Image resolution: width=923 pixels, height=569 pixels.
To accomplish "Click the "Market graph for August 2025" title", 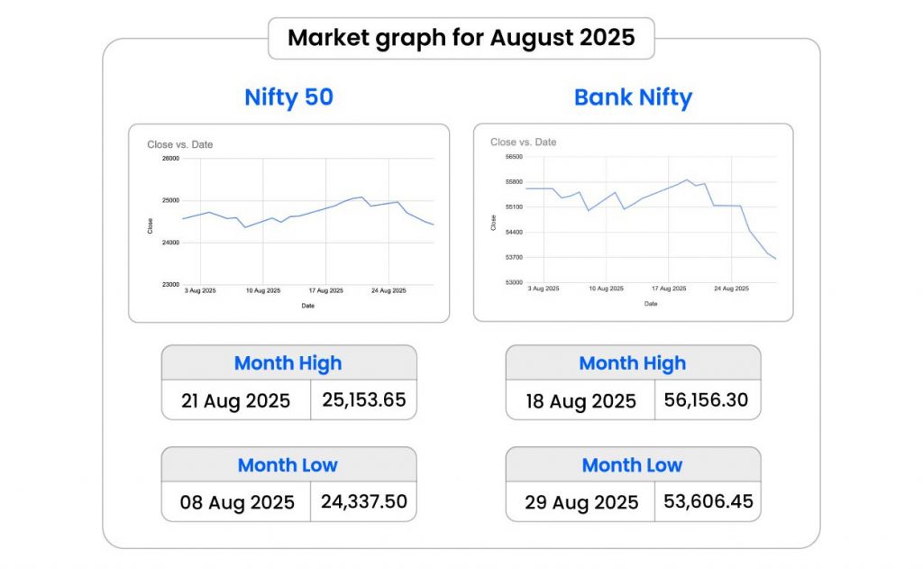I will pyautogui.click(x=461, y=38).
